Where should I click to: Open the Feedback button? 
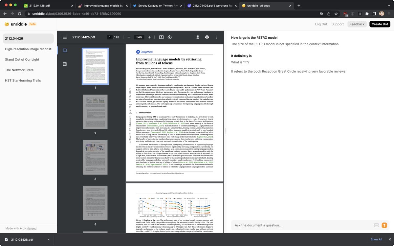tap(357, 24)
